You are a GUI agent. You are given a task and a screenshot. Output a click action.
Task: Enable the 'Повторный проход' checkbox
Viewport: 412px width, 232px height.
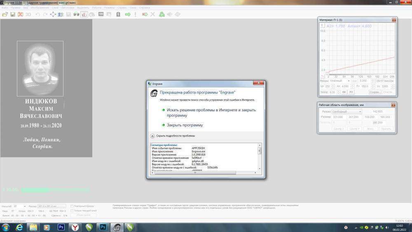[72, 206]
